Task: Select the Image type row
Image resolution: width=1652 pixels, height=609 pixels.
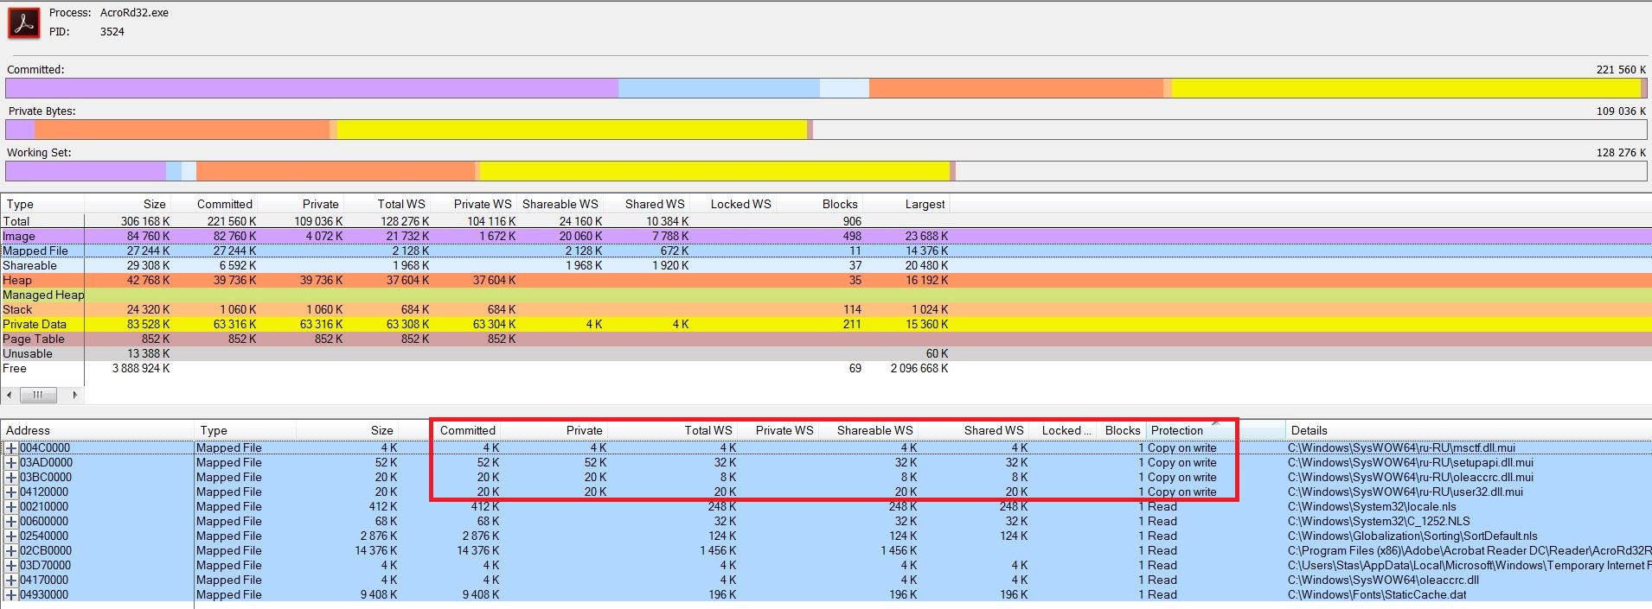Action: click(19, 236)
